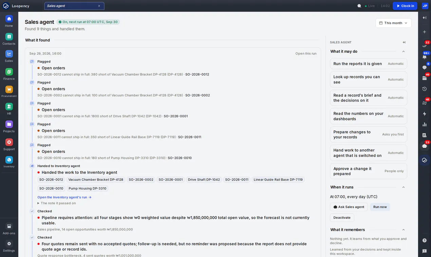Viewport: 431px width, 257px height.
Task: Open Settings in the left sidebar
Action: (9, 247)
